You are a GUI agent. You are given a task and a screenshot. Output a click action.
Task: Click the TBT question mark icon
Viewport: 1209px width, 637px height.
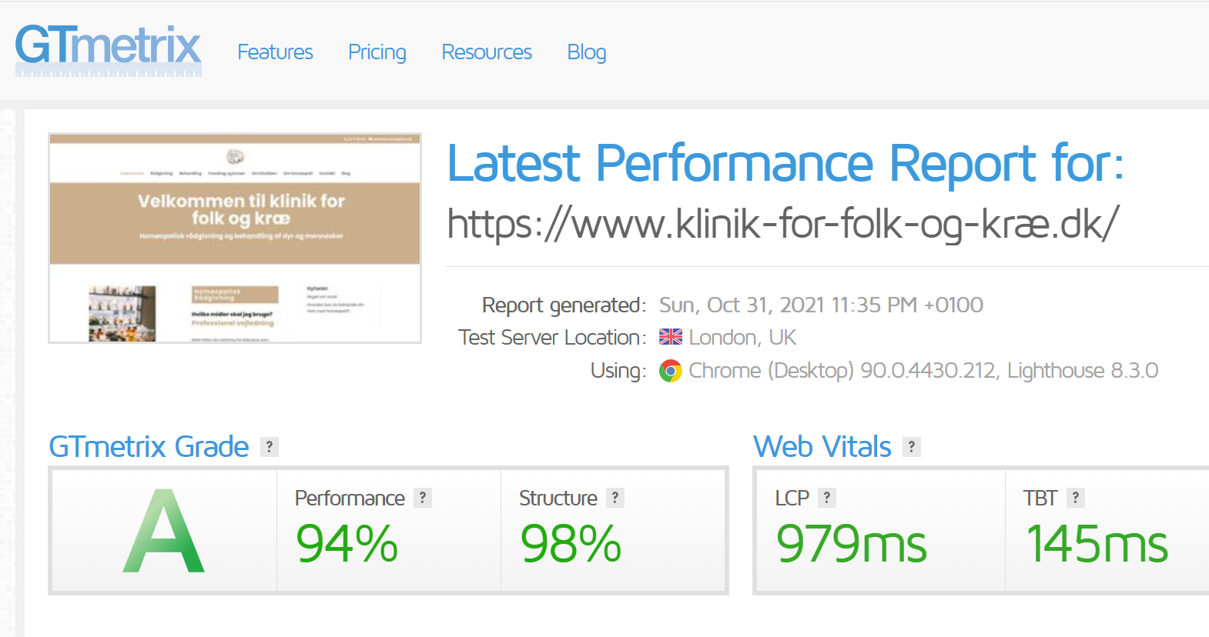pyautogui.click(x=1075, y=498)
